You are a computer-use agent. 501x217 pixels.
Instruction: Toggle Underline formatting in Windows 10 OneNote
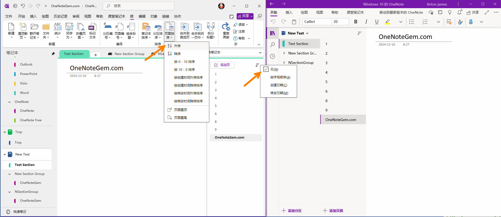[377, 22]
